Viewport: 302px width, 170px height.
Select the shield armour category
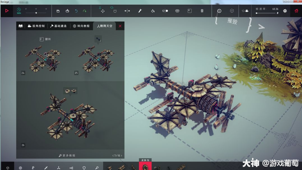[84, 168]
